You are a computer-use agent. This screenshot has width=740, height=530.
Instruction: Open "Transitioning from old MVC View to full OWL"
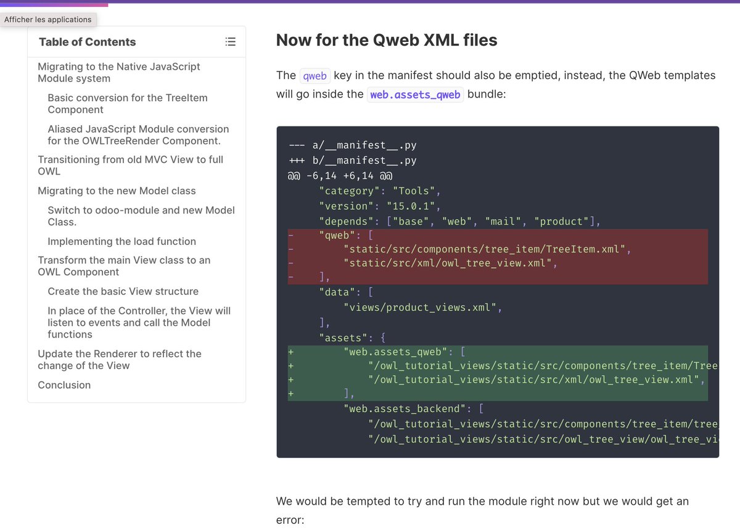tap(129, 165)
